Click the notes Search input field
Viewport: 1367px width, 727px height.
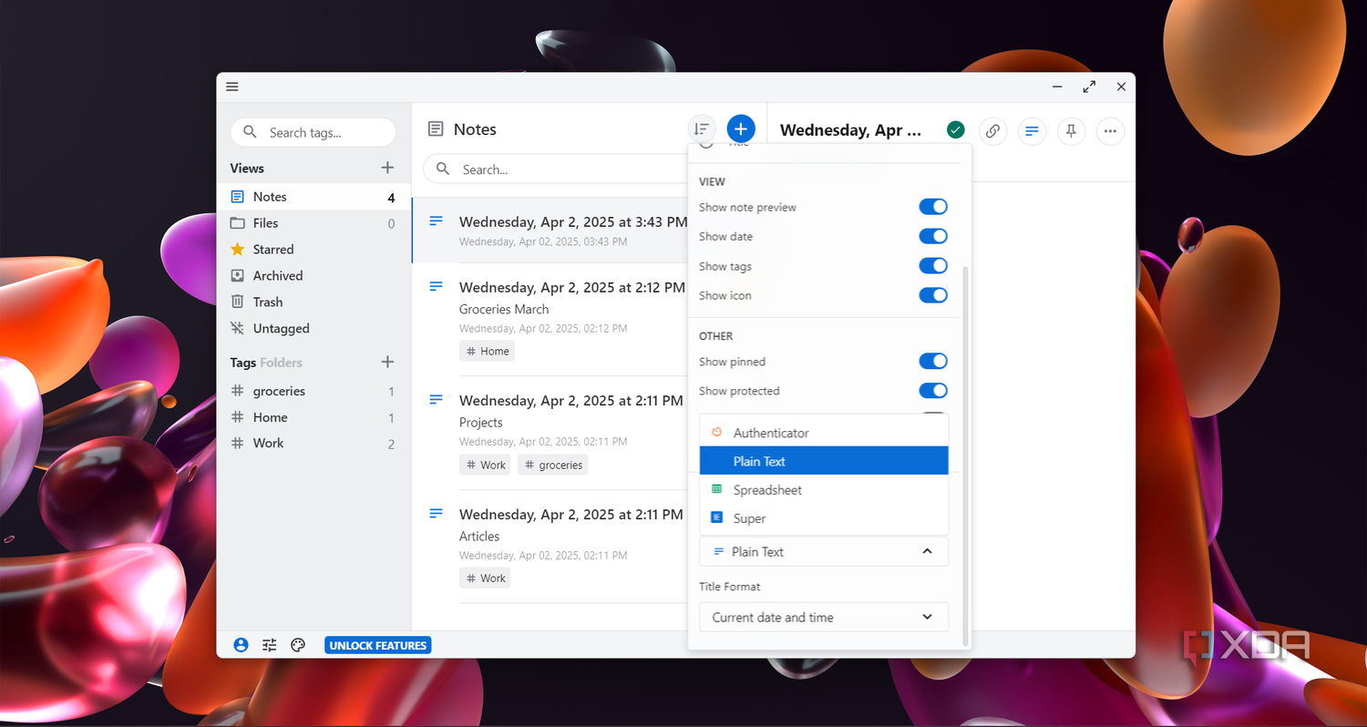556,169
